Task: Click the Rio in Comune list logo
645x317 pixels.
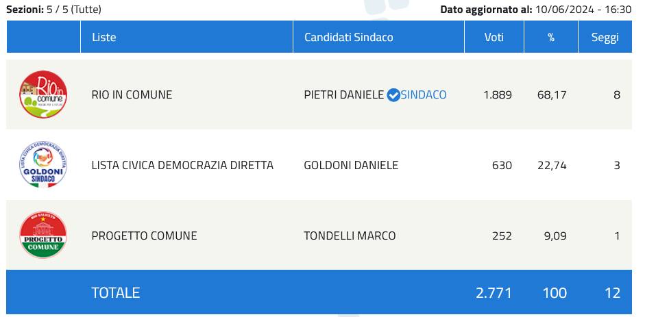Action: click(43, 94)
